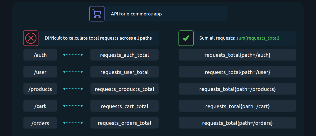This screenshot has width=316, height=136.
Task: Click the Difficult to calculate total requests text
Action: [x=98, y=38]
